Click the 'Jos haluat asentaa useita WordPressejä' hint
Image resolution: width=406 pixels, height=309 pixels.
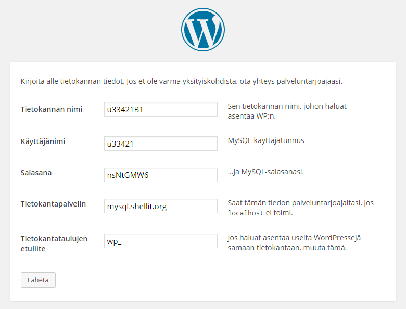(294, 238)
